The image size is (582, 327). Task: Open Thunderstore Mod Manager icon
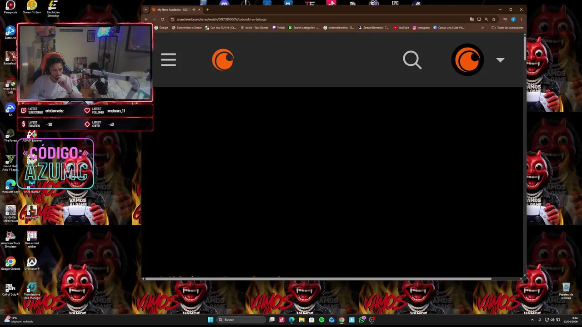(x=32, y=291)
